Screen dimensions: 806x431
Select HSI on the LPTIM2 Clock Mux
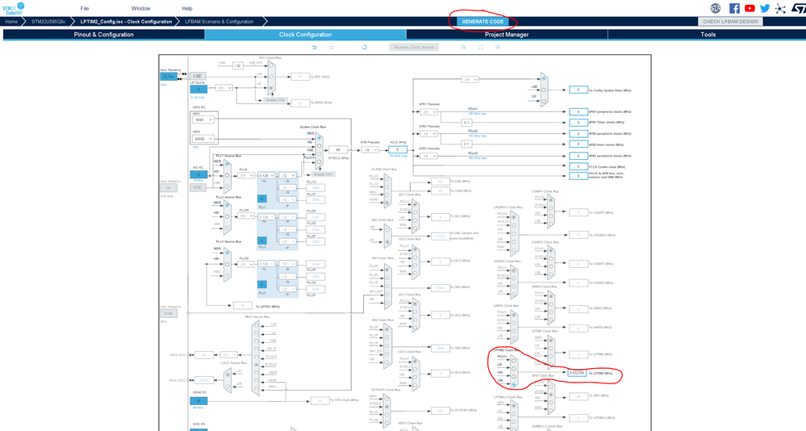513,376
